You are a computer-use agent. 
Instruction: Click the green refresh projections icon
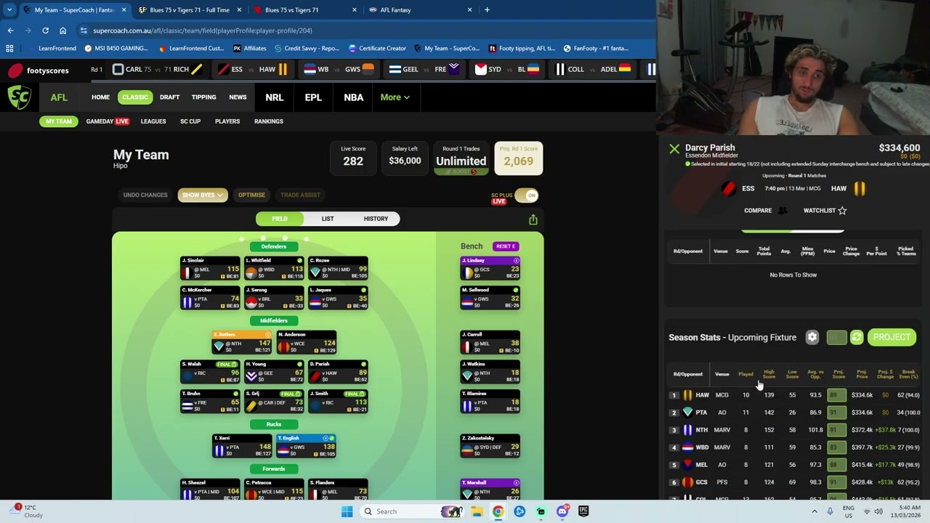click(x=857, y=337)
